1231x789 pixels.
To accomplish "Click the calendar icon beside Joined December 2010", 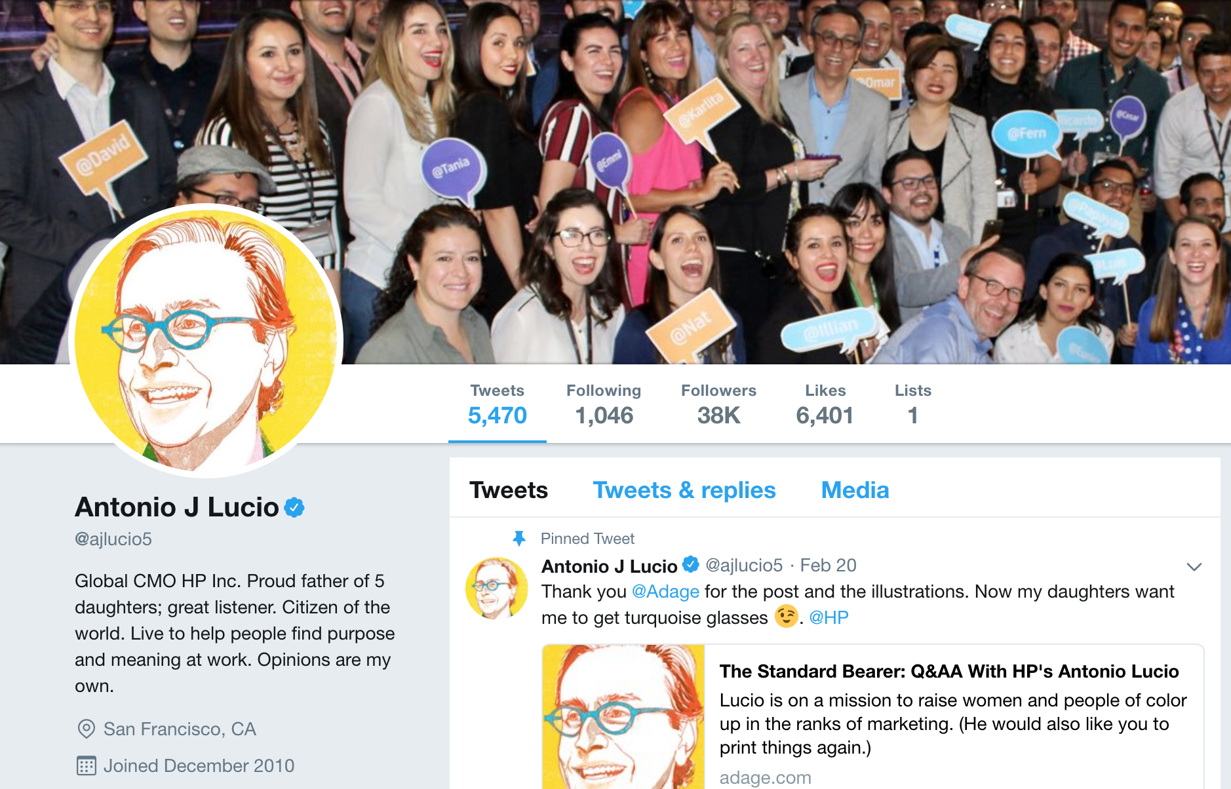I will coord(86,765).
